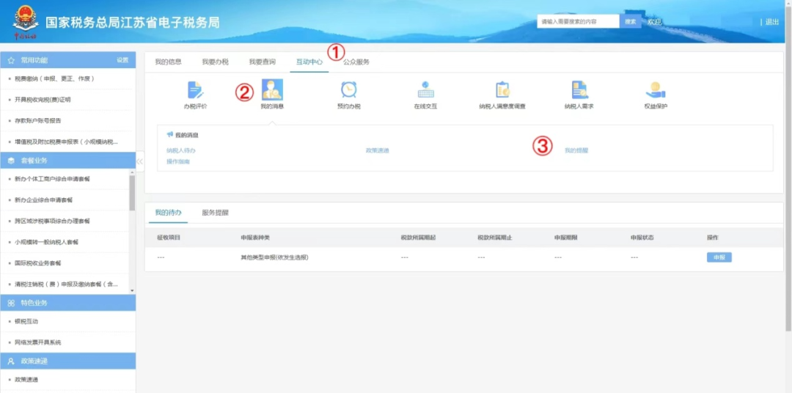Select the 在线交互 keyboard icon

click(426, 89)
